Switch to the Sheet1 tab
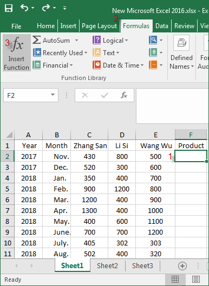 [73, 265]
